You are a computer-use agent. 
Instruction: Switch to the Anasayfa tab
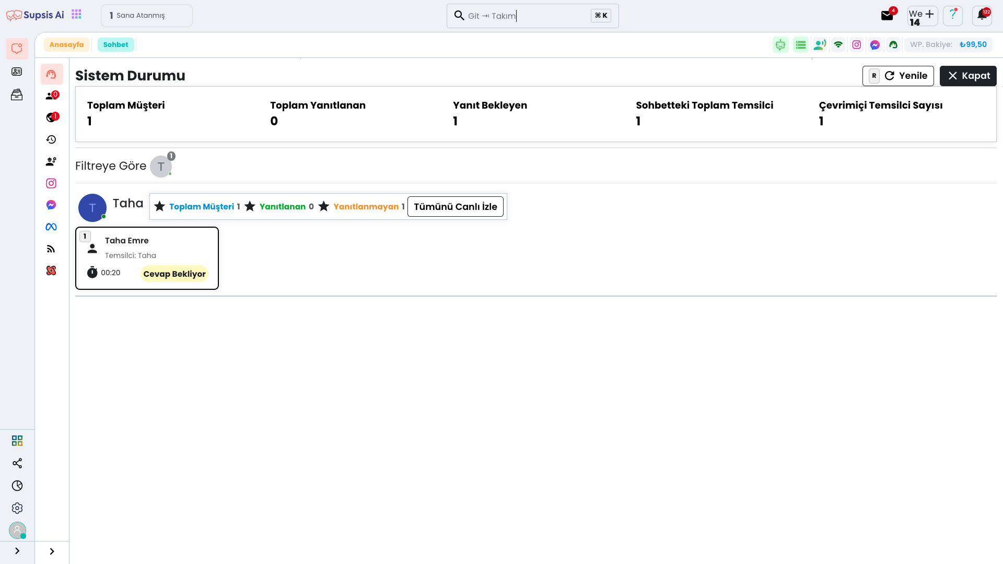pos(66,45)
